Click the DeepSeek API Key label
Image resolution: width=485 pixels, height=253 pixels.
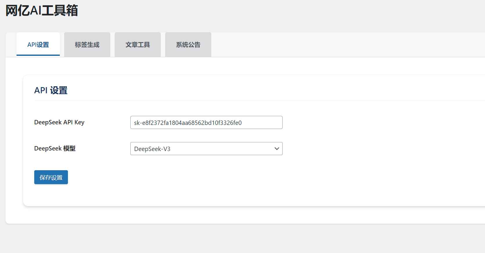point(59,122)
